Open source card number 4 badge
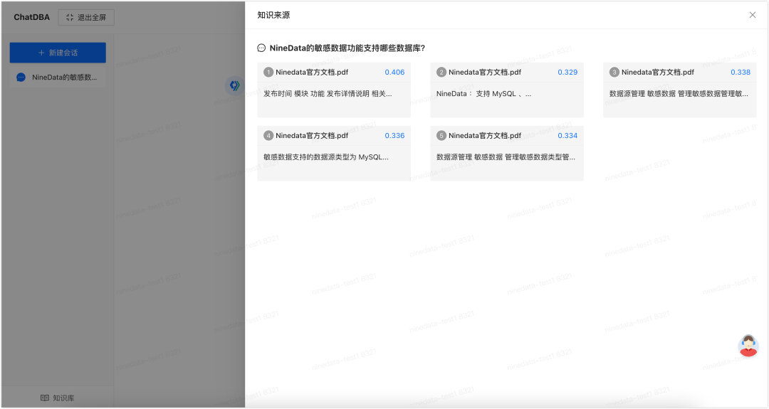Image resolution: width=769 pixels, height=409 pixels. (x=268, y=136)
